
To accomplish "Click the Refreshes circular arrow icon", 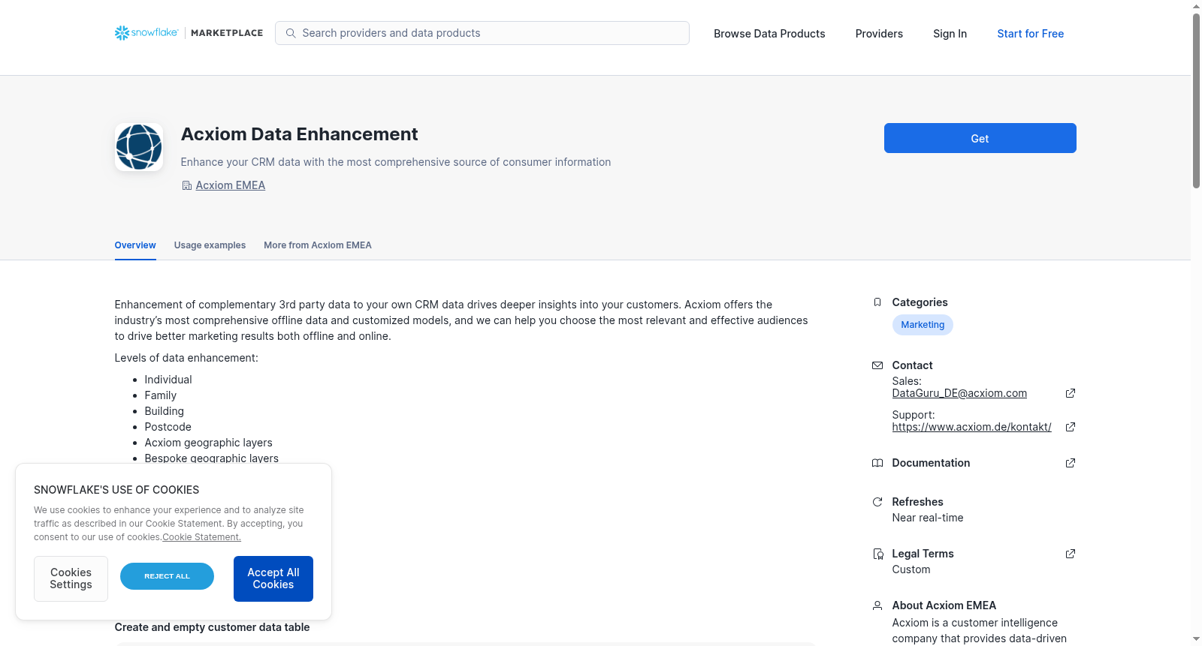I will click(877, 502).
